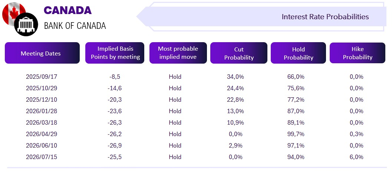Viewport: 392px width, 172px height.
Task: Select the 2025/09/17 meeting date
Action: 42,77
